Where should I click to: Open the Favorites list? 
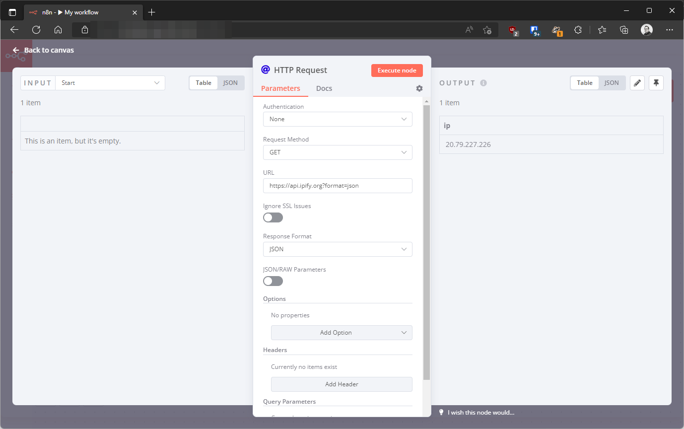[x=602, y=30]
